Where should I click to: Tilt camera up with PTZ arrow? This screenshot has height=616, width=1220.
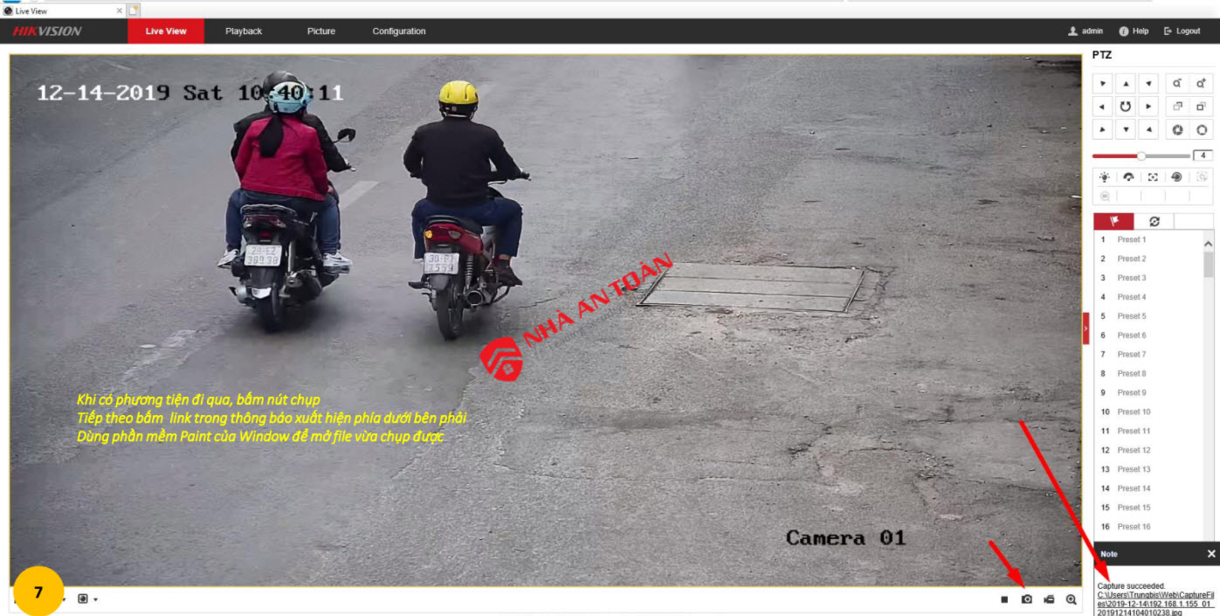click(x=1127, y=84)
